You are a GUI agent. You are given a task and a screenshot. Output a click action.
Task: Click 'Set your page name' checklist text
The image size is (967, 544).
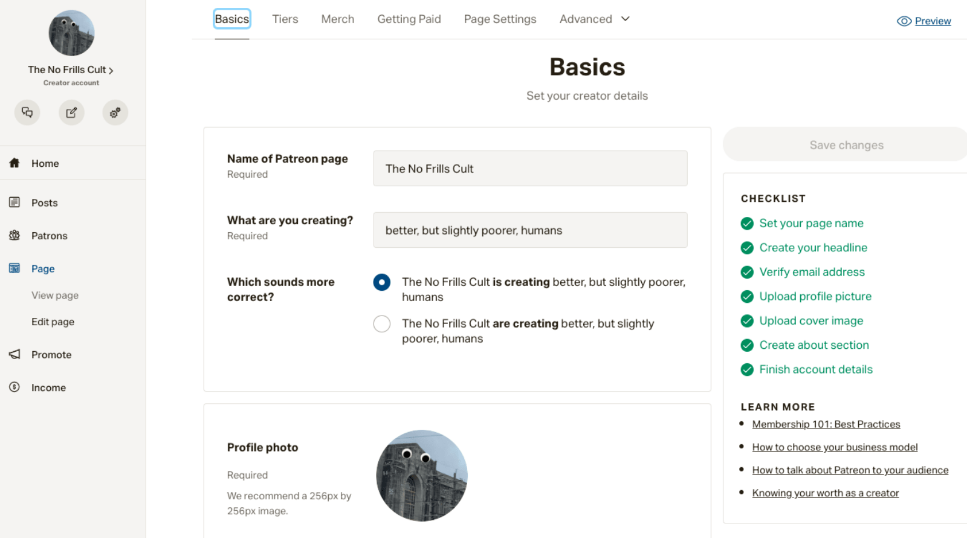[x=811, y=224]
